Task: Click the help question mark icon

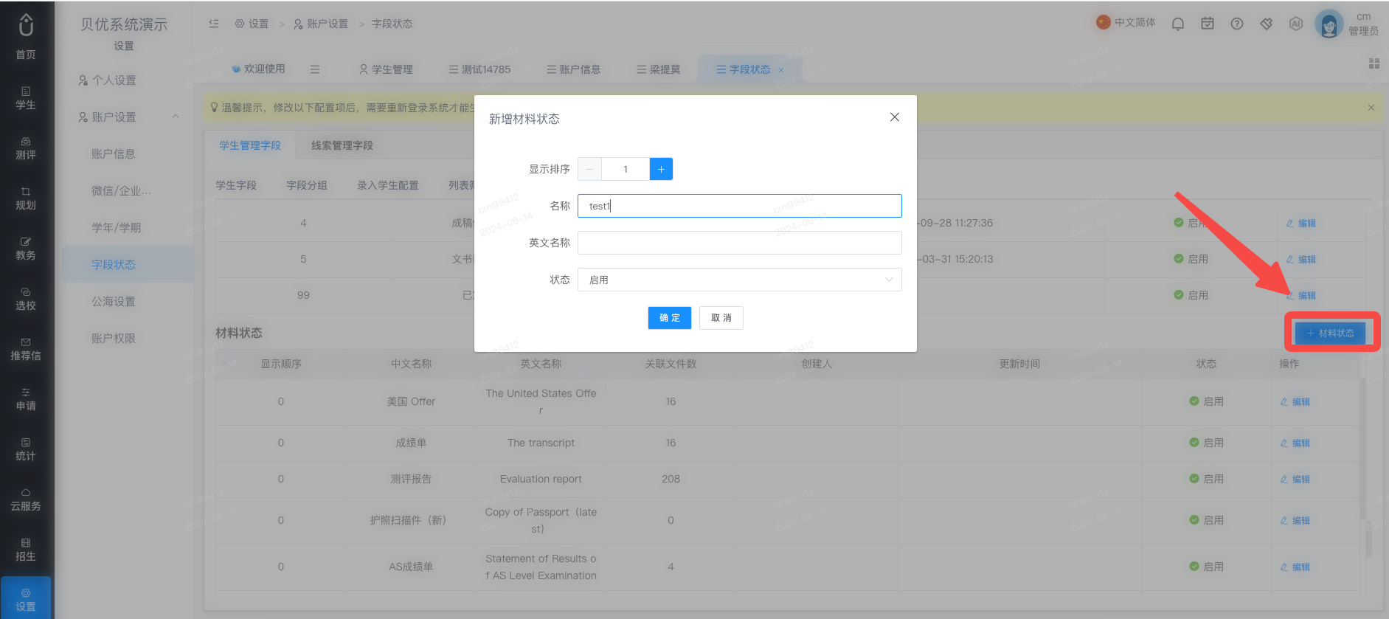Action: click(1237, 24)
